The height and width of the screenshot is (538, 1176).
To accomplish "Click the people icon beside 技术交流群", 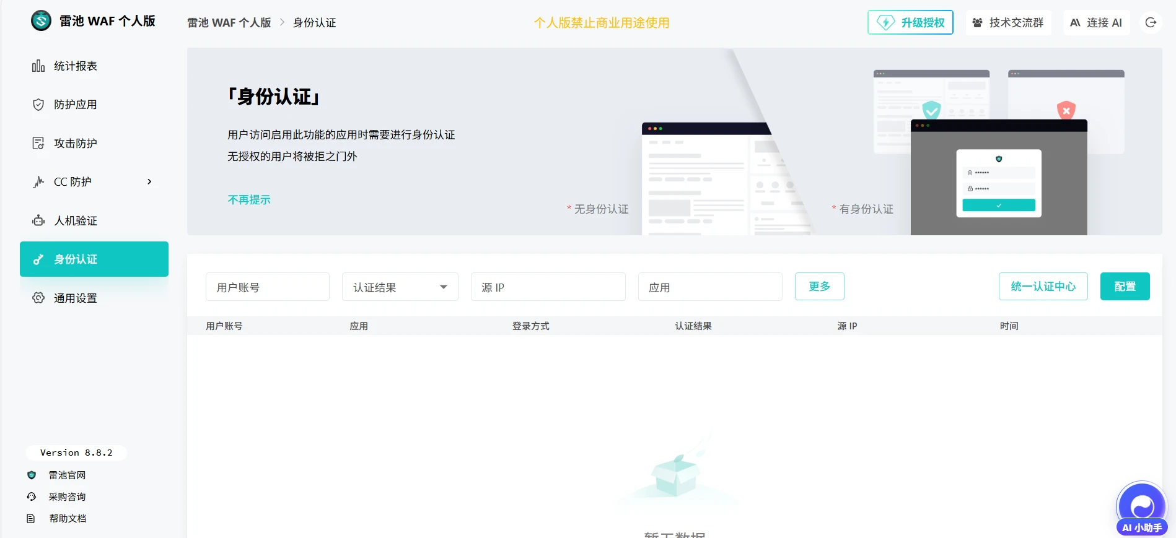I will [x=977, y=22].
